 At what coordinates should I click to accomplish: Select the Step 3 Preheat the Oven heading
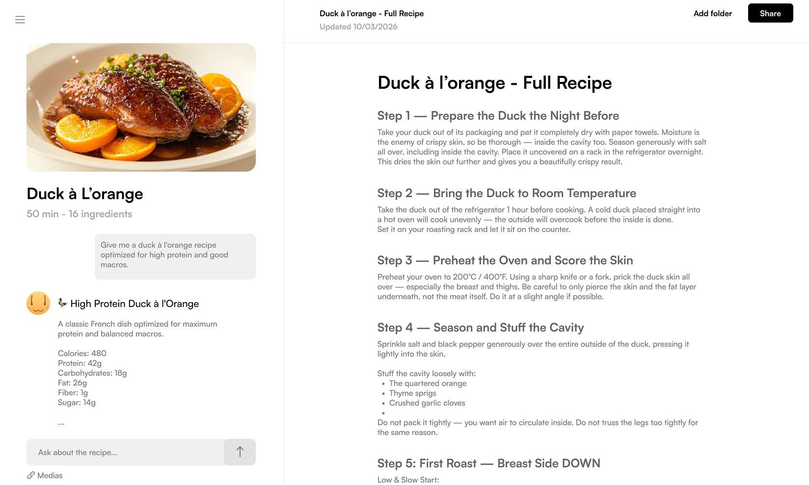(505, 260)
